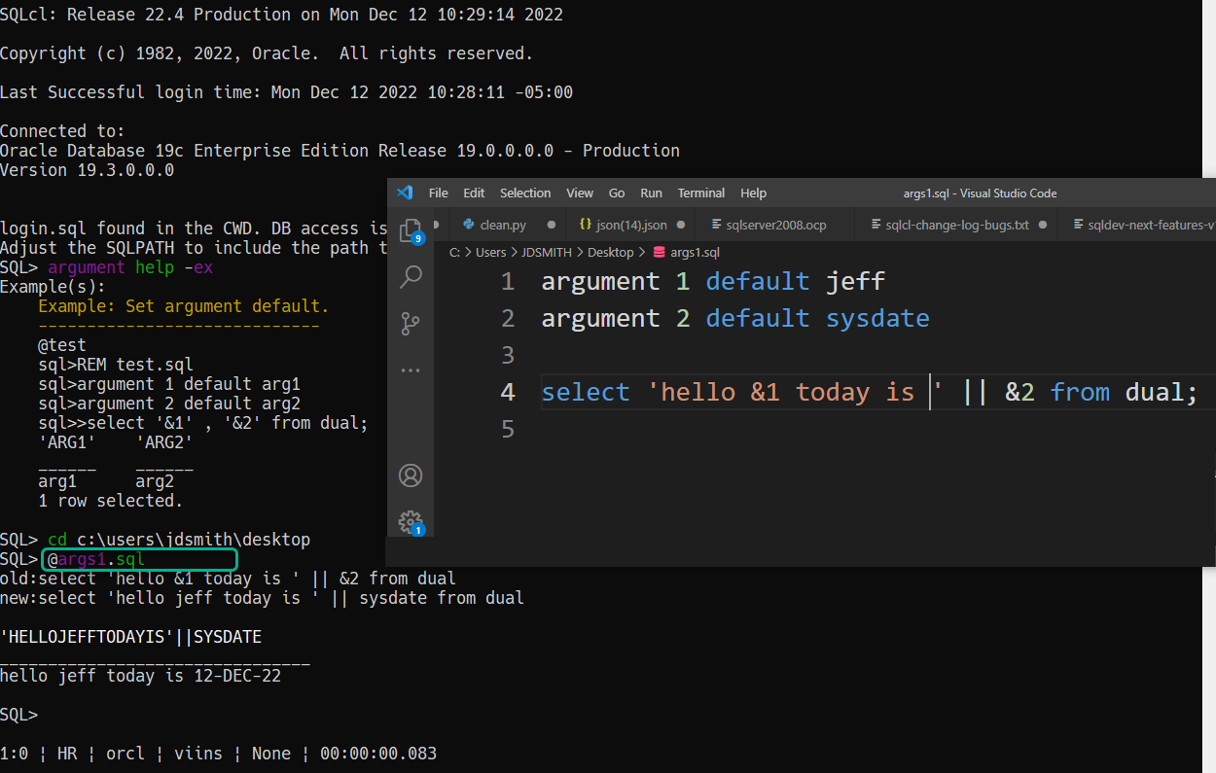
Task: Click unsaved dot on sqlcl-change-log-bugs.txt tab
Action: [1043, 225]
